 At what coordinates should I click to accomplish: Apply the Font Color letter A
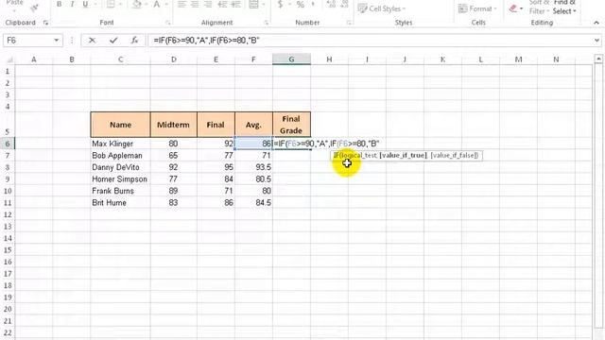coord(157,4)
